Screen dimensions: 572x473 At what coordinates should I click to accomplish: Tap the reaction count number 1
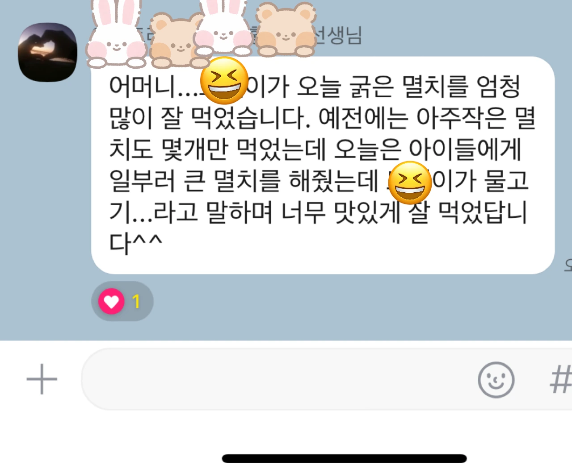[136, 302]
